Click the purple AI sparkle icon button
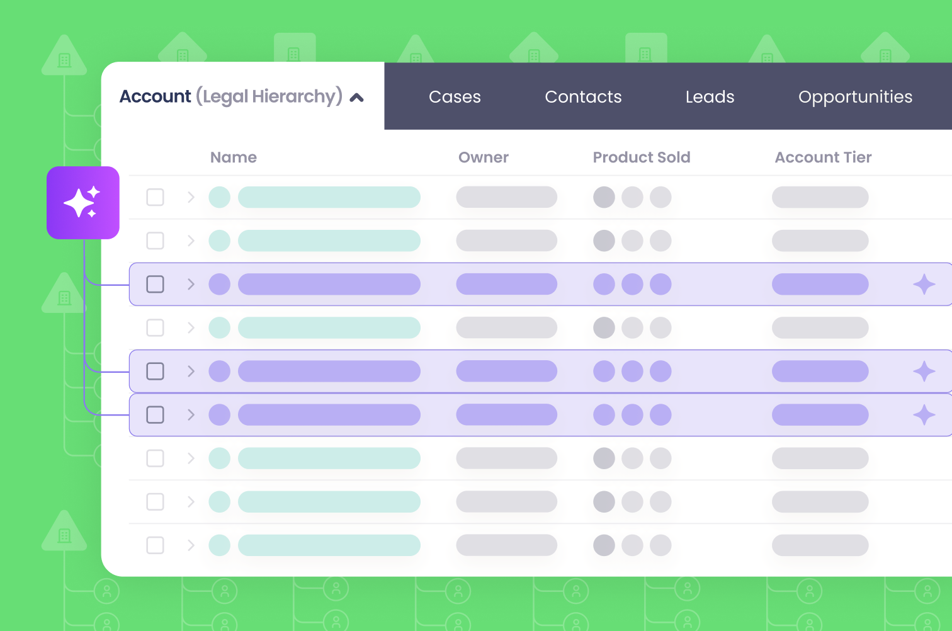 point(83,203)
